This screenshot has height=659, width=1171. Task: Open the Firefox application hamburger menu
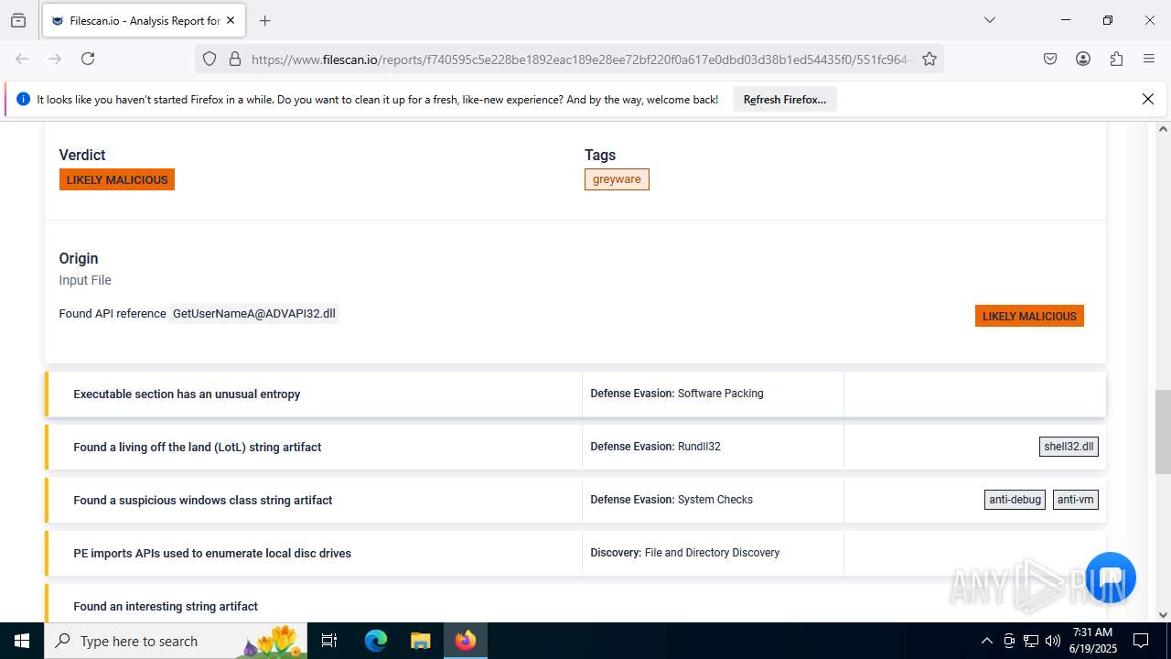click(1149, 59)
